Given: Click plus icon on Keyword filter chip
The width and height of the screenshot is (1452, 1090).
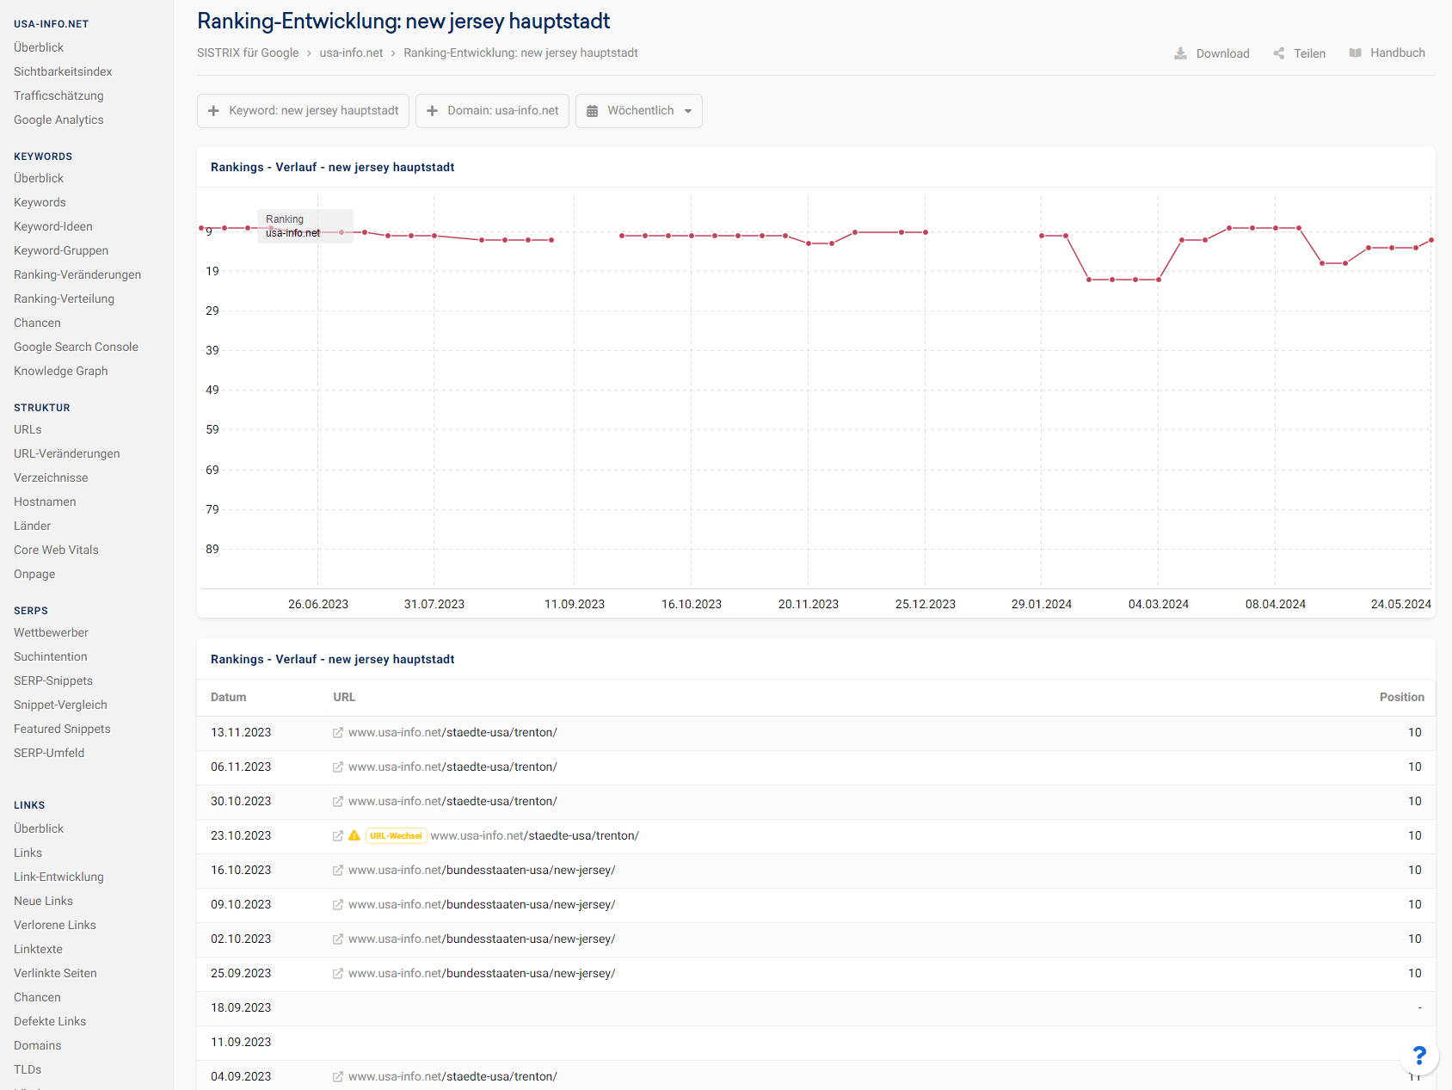Looking at the screenshot, I should pyautogui.click(x=212, y=110).
